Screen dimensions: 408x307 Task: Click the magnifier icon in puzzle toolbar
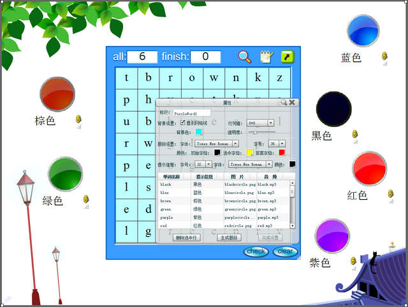245,57
